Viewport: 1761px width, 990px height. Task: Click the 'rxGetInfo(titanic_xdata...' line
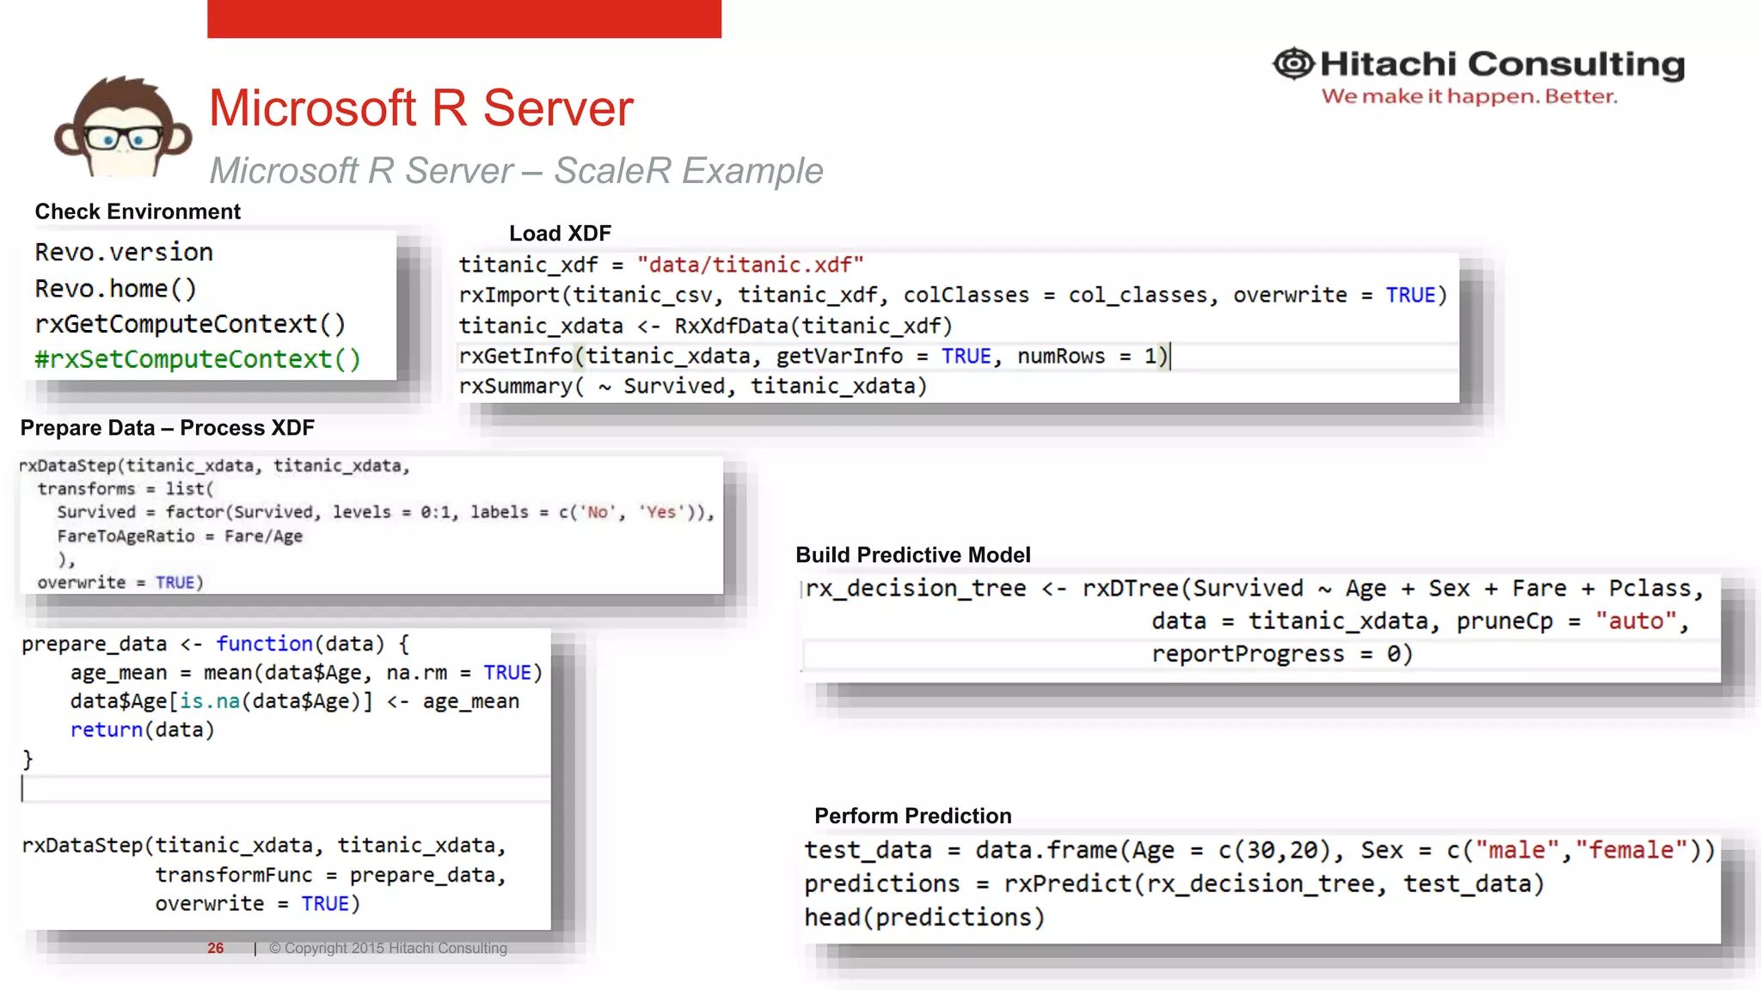tap(813, 356)
